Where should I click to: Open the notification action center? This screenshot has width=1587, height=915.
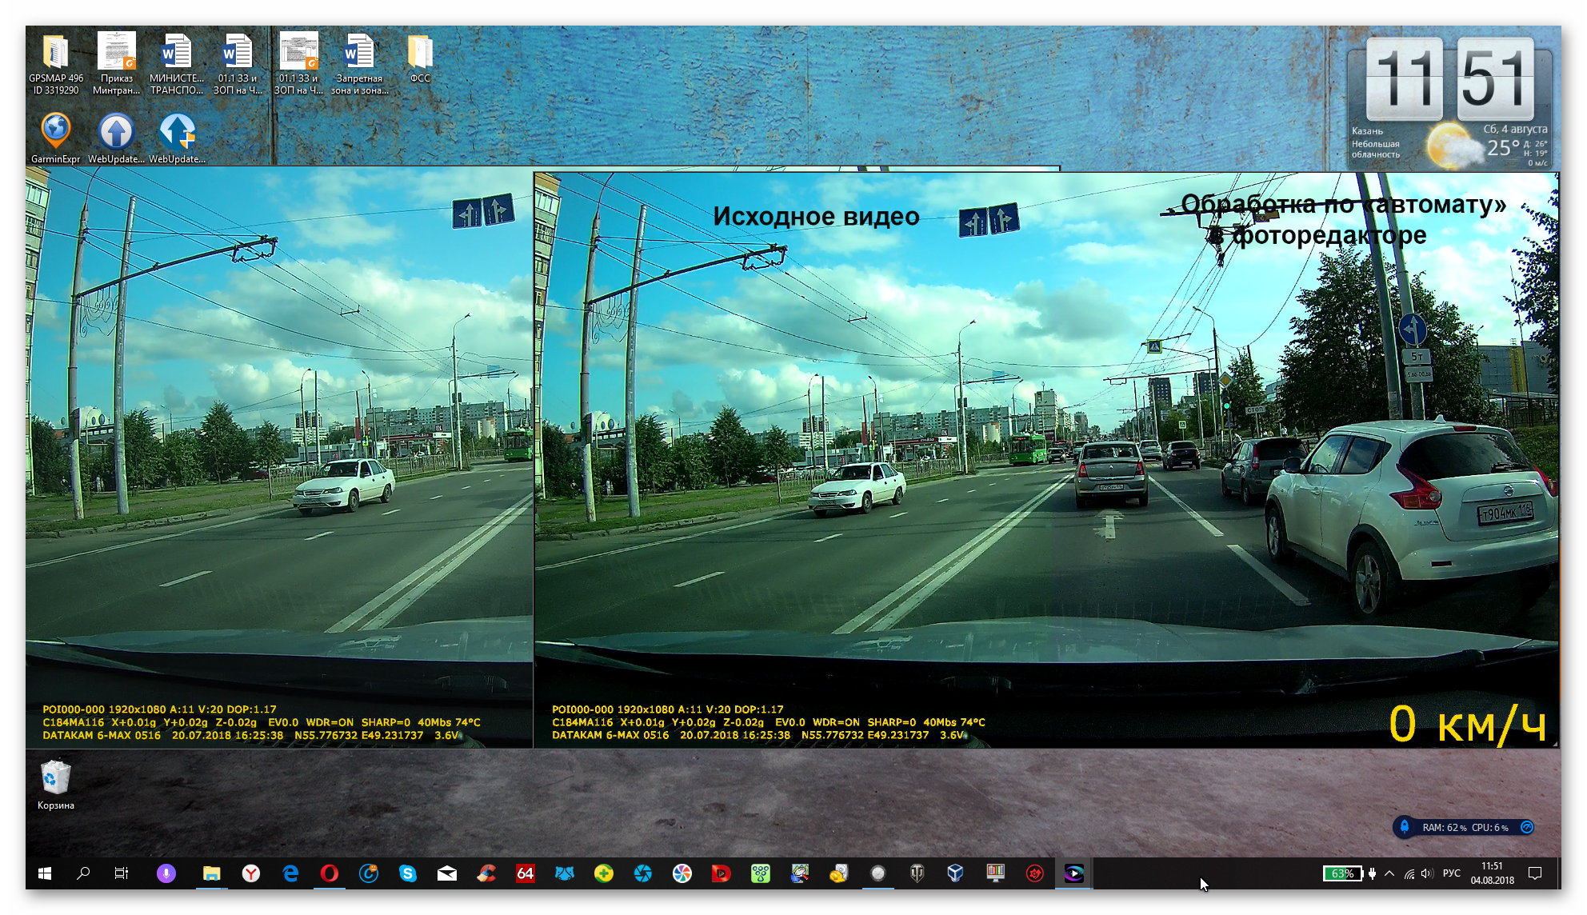tap(1535, 873)
